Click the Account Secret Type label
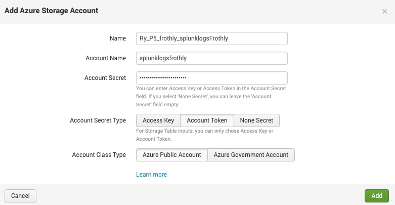Viewport: 395px width, 205px height. click(98, 120)
